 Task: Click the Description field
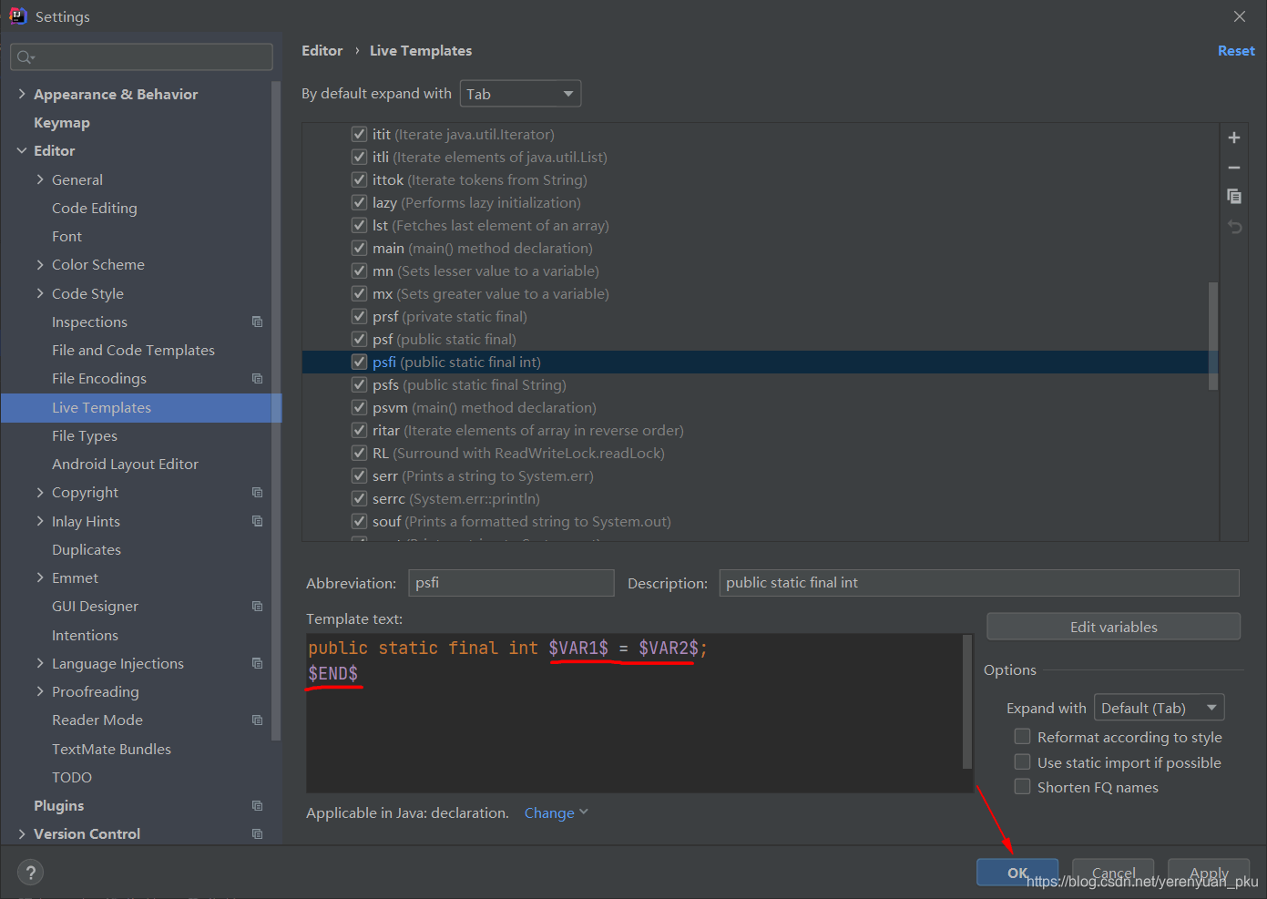point(979,583)
